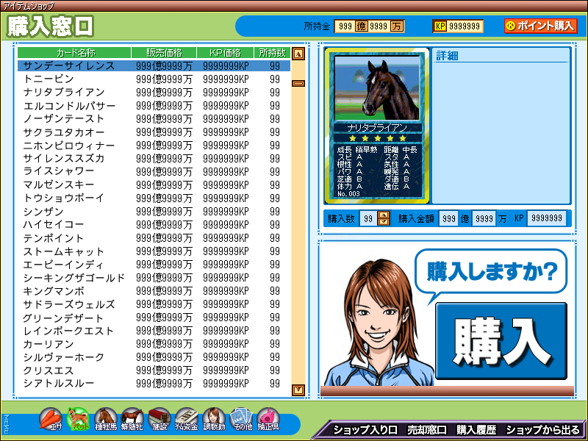Go to the 売却窓口 selling counter
The width and height of the screenshot is (588, 441).
point(426,430)
